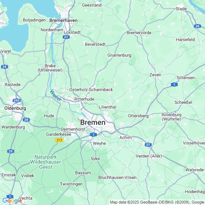Click the yellow 213 road shield
Screen dimensions: 205x205
[x=59, y=140]
